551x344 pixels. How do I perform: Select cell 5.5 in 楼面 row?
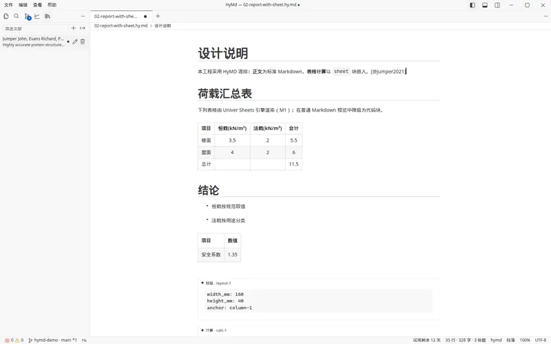tap(294, 140)
